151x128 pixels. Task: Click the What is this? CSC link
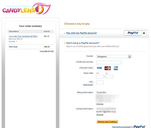click(88, 85)
